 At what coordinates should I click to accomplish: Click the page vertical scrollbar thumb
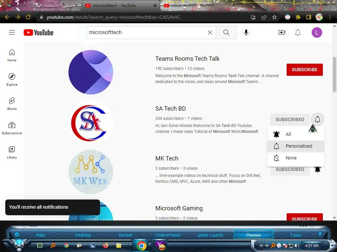pos(334,74)
